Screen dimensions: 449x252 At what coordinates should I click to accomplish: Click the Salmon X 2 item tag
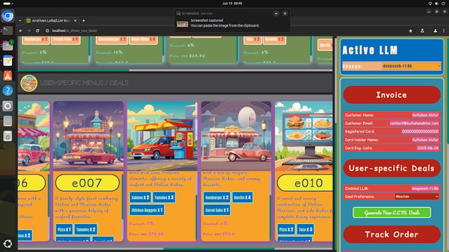coord(140,197)
